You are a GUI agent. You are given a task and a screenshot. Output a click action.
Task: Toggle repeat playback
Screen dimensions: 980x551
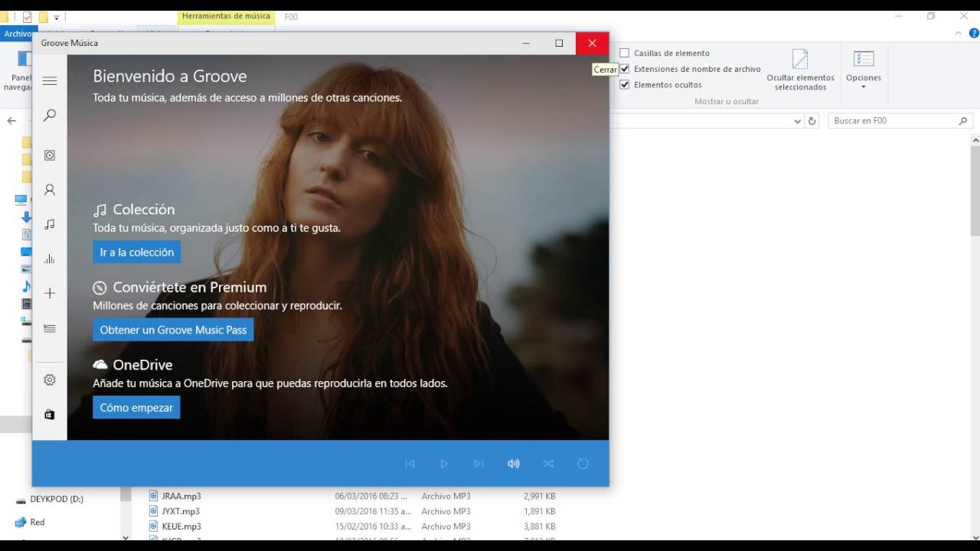pos(583,464)
